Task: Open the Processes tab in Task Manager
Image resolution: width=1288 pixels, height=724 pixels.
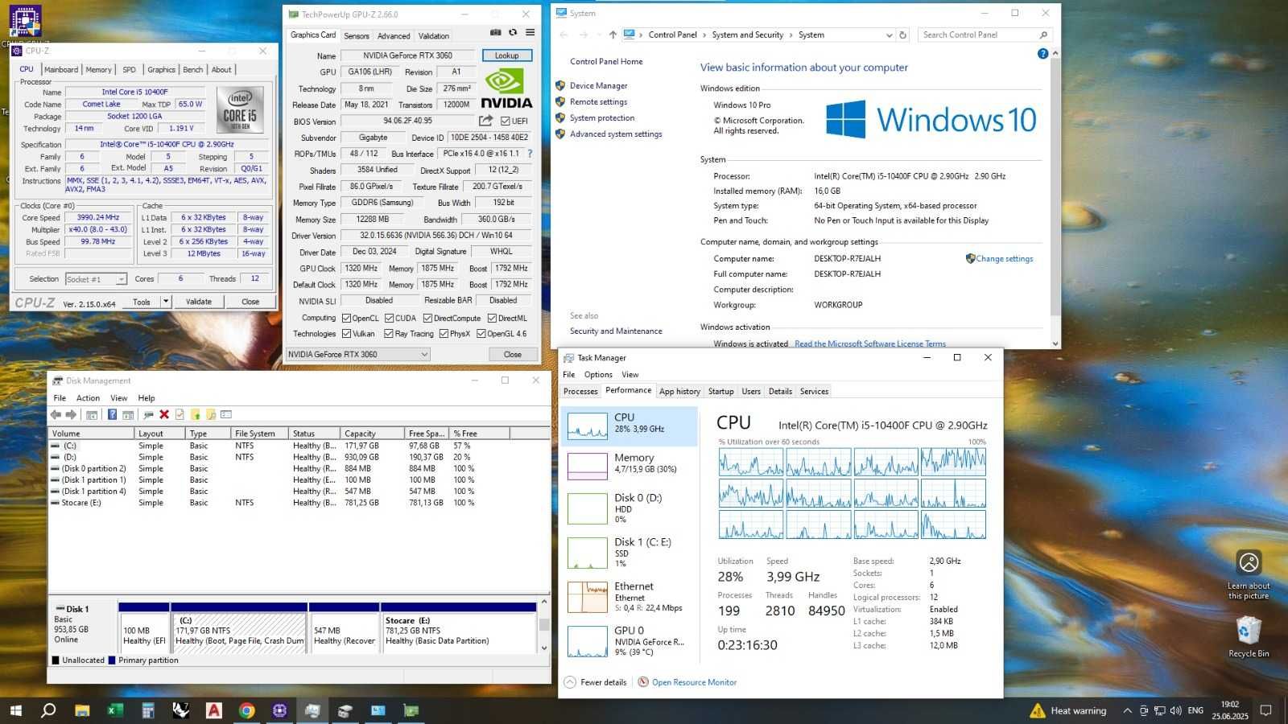Action: (x=580, y=392)
